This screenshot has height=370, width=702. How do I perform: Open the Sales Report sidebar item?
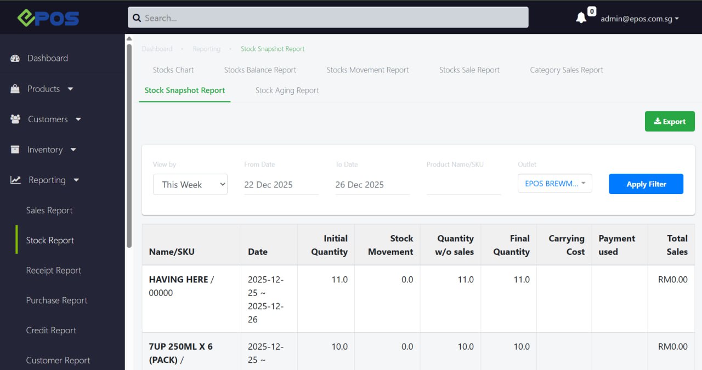(x=49, y=210)
